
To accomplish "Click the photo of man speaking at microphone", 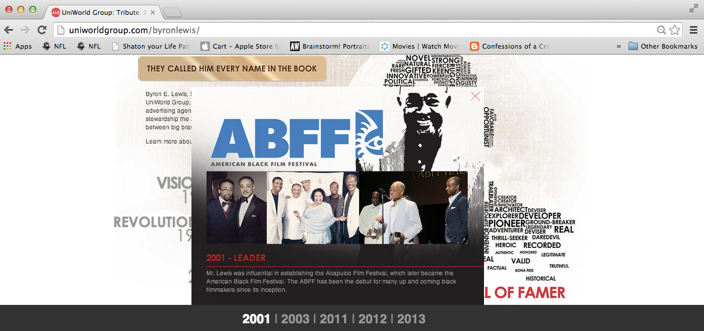I will click(413, 208).
